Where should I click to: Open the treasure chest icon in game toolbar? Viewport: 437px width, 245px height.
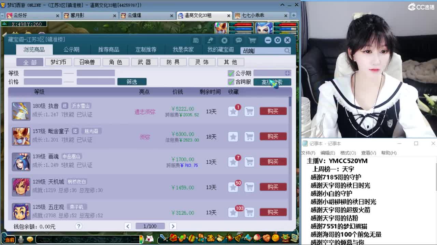(173, 238)
